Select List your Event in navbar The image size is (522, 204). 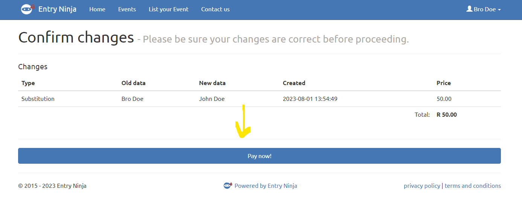(x=168, y=9)
